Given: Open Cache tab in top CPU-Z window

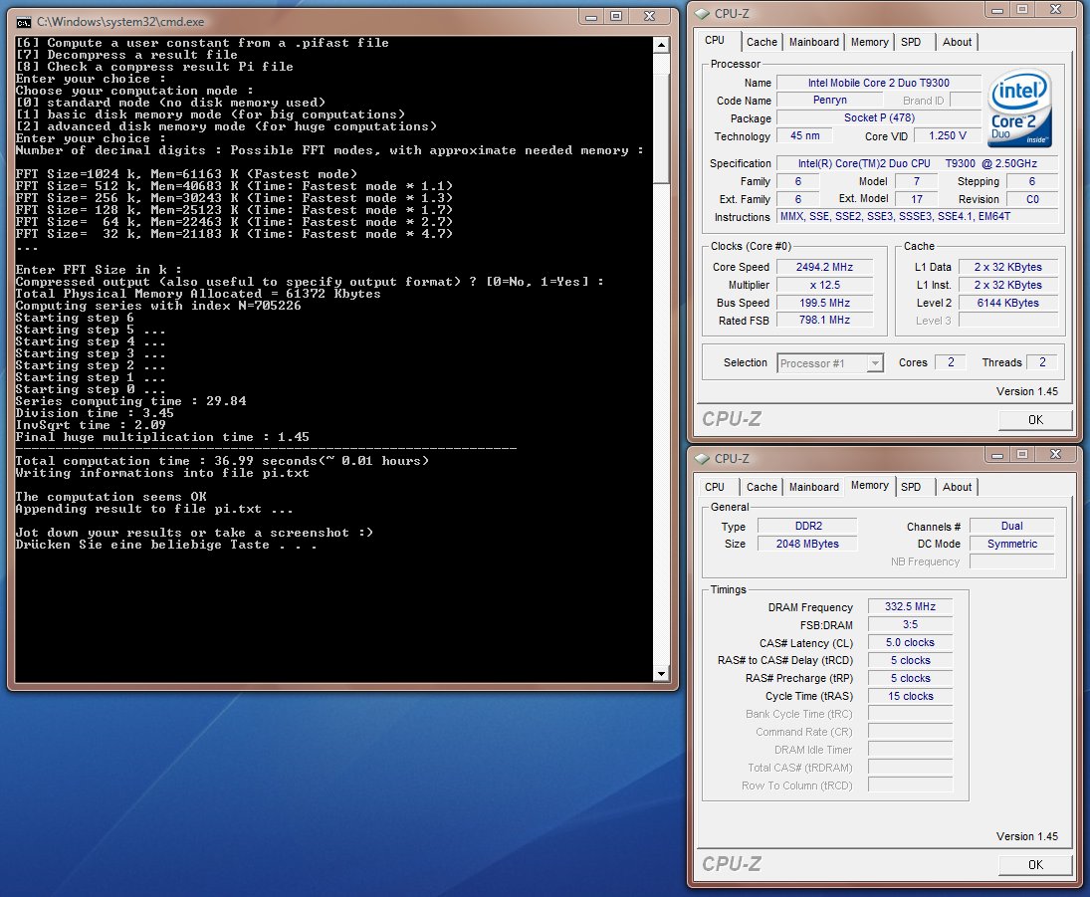Looking at the screenshot, I should (762, 42).
